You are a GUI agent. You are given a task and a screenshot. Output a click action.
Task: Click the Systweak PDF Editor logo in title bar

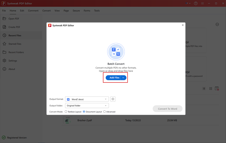click(4, 4)
